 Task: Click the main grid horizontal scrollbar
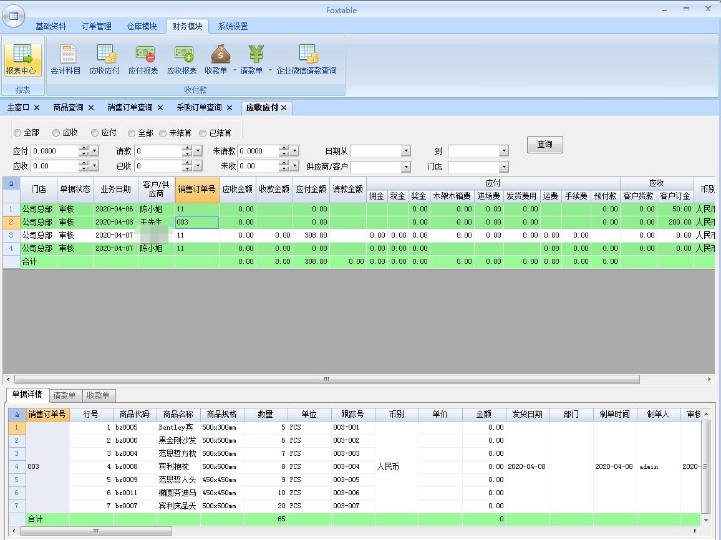pyautogui.click(x=326, y=379)
